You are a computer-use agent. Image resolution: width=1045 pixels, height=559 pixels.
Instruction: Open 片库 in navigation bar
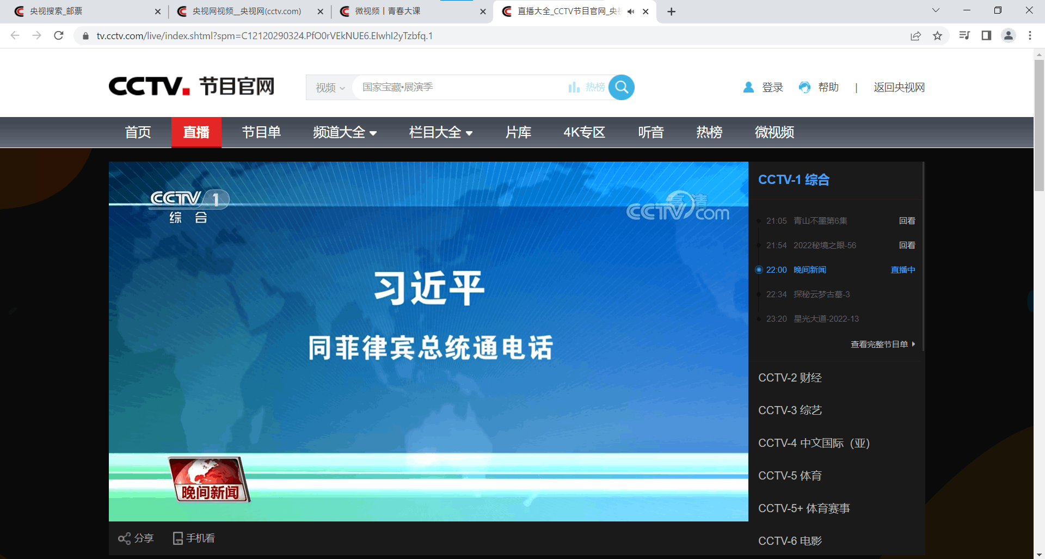518,132
